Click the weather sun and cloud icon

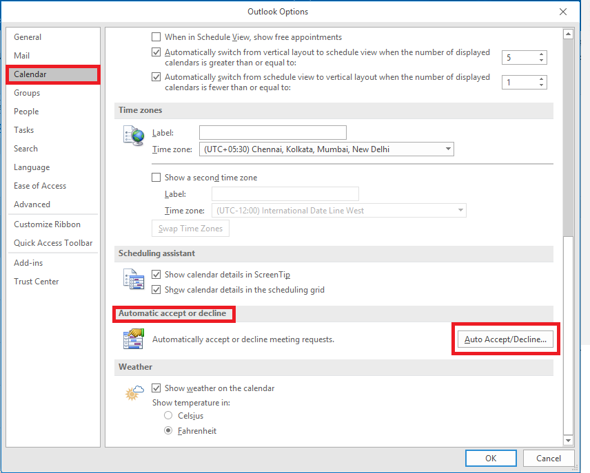pyautogui.click(x=134, y=392)
